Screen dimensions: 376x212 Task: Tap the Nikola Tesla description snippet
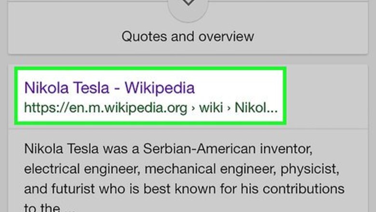coord(184,169)
